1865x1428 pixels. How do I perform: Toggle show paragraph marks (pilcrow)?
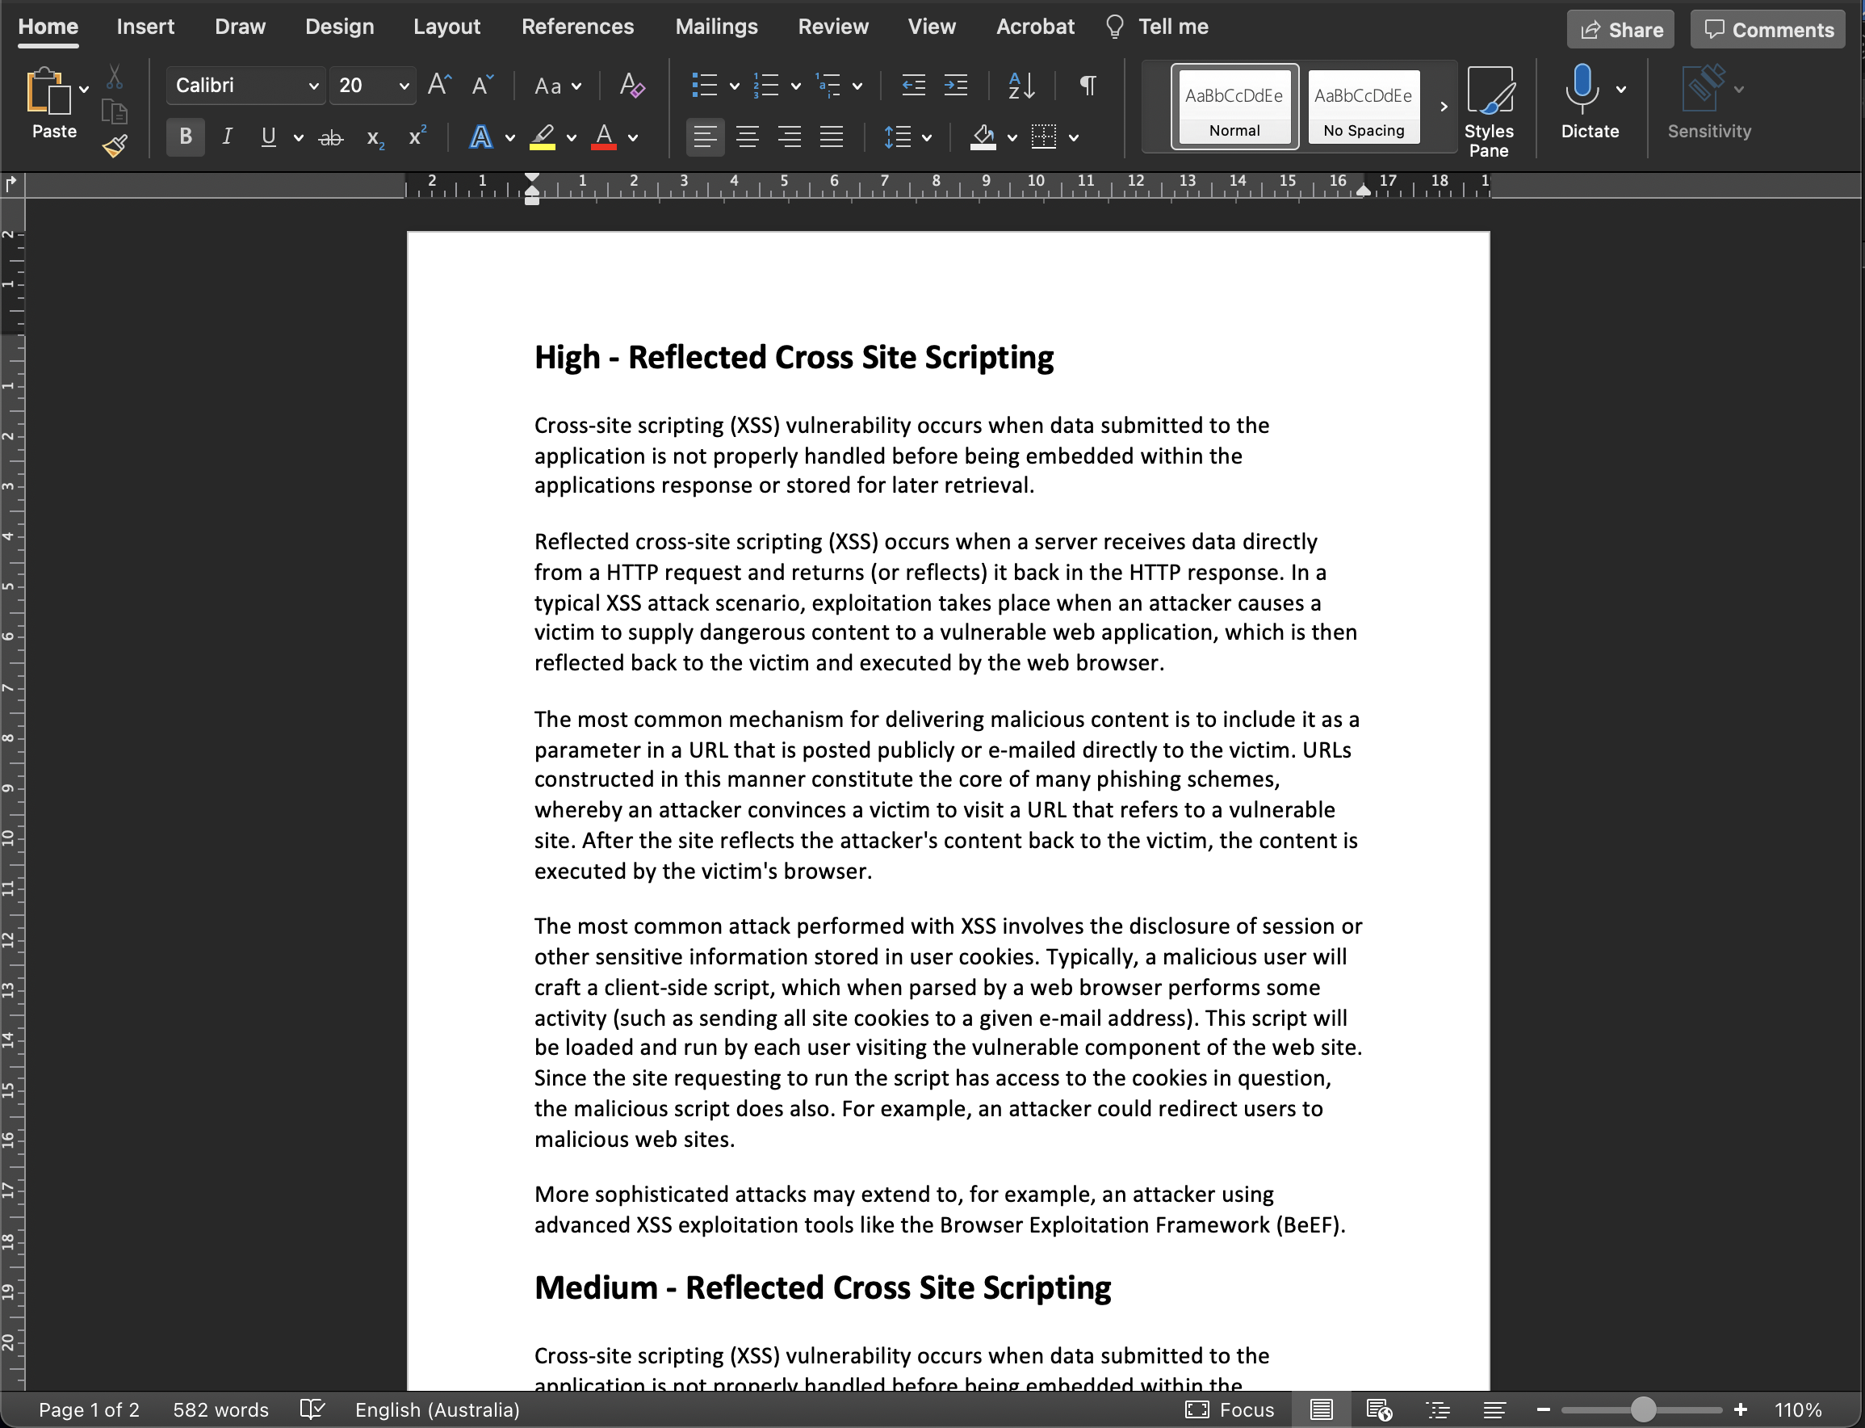(1088, 85)
